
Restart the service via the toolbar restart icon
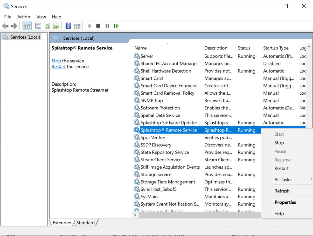point(116,26)
